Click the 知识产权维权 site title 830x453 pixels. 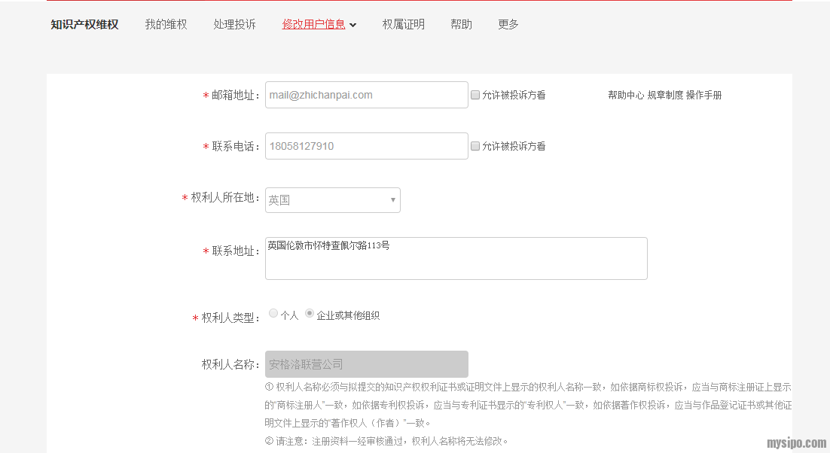coord(84,24)
